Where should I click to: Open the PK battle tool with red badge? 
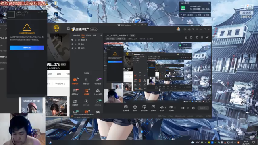(75, 92)
